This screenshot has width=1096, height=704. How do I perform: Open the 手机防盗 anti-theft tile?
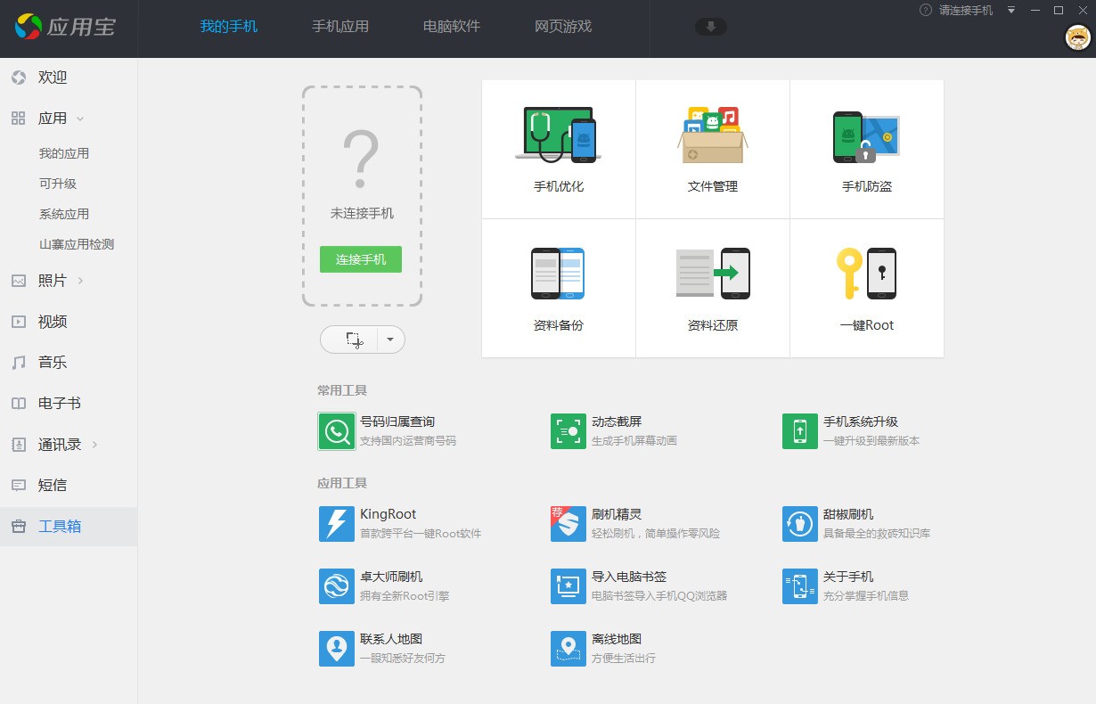(867, 149)
